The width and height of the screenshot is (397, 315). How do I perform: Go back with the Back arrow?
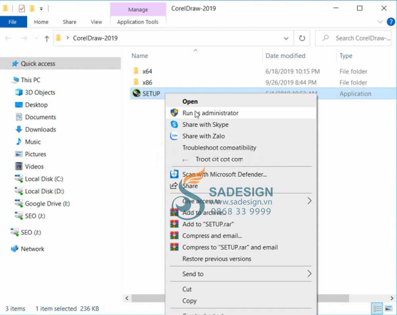[8, 38]
